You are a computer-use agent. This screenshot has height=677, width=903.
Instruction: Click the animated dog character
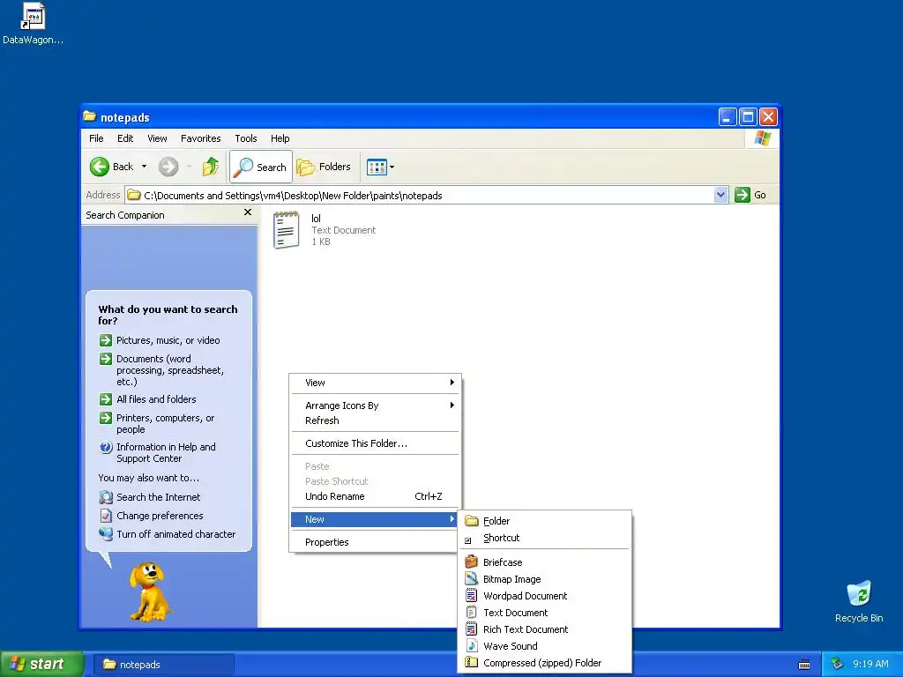tap(148, 592)
